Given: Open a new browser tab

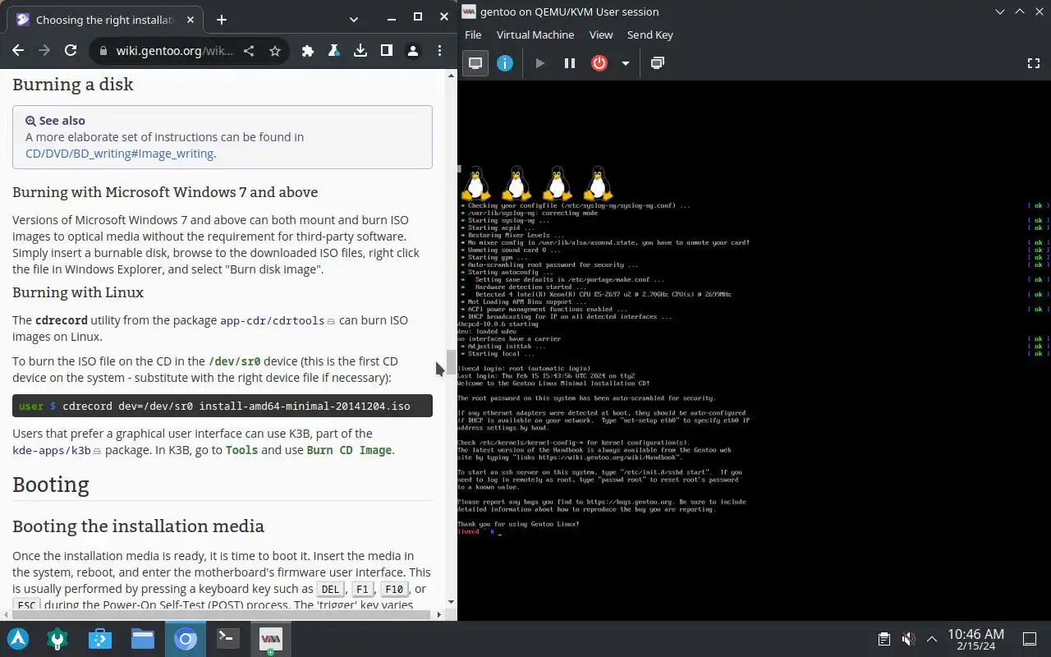Looking at the screenshot, I should pyautogui.click(x=221, y=19).
